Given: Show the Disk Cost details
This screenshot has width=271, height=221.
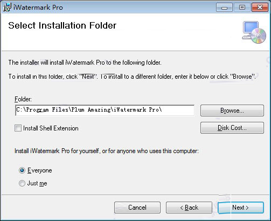Looking at the screenshot, I should point(232,128).
